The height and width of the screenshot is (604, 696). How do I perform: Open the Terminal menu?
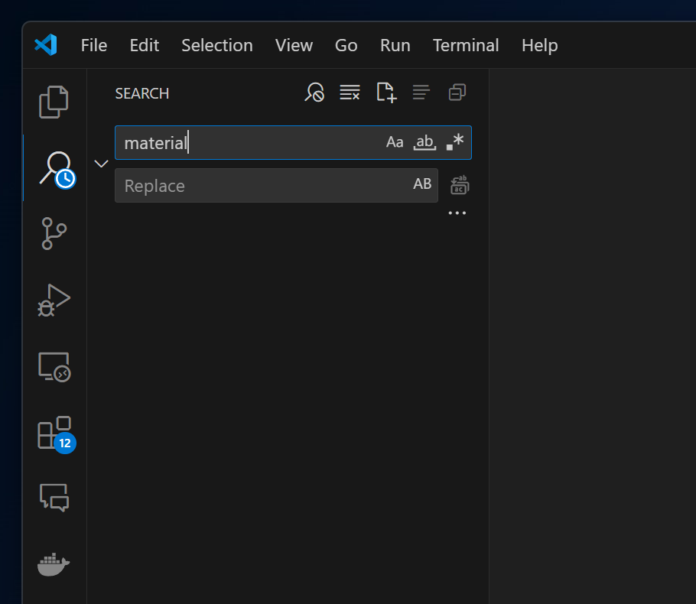coord(466,45)
